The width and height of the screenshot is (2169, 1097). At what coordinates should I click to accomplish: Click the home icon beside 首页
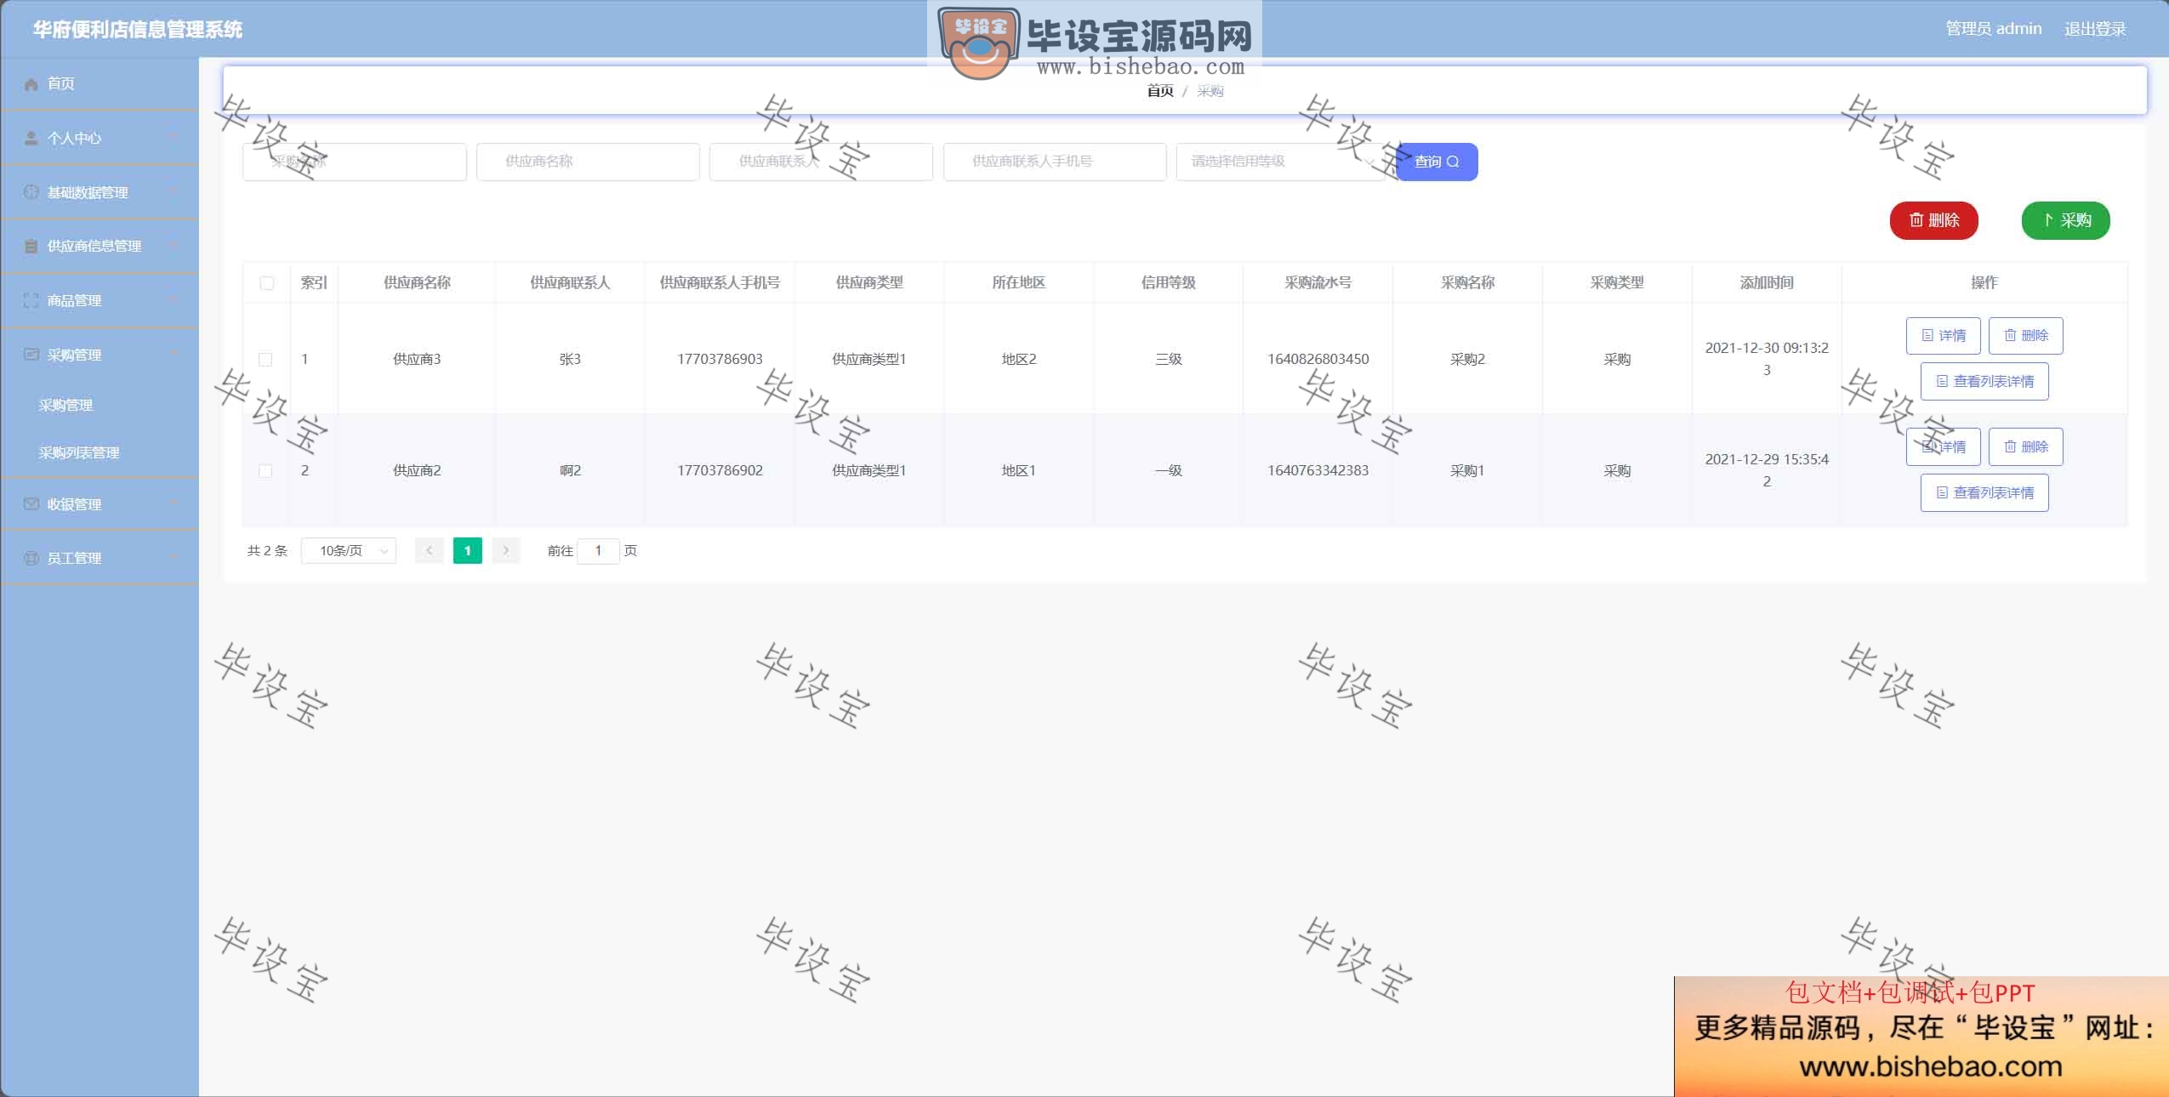[x=31, y=84]
